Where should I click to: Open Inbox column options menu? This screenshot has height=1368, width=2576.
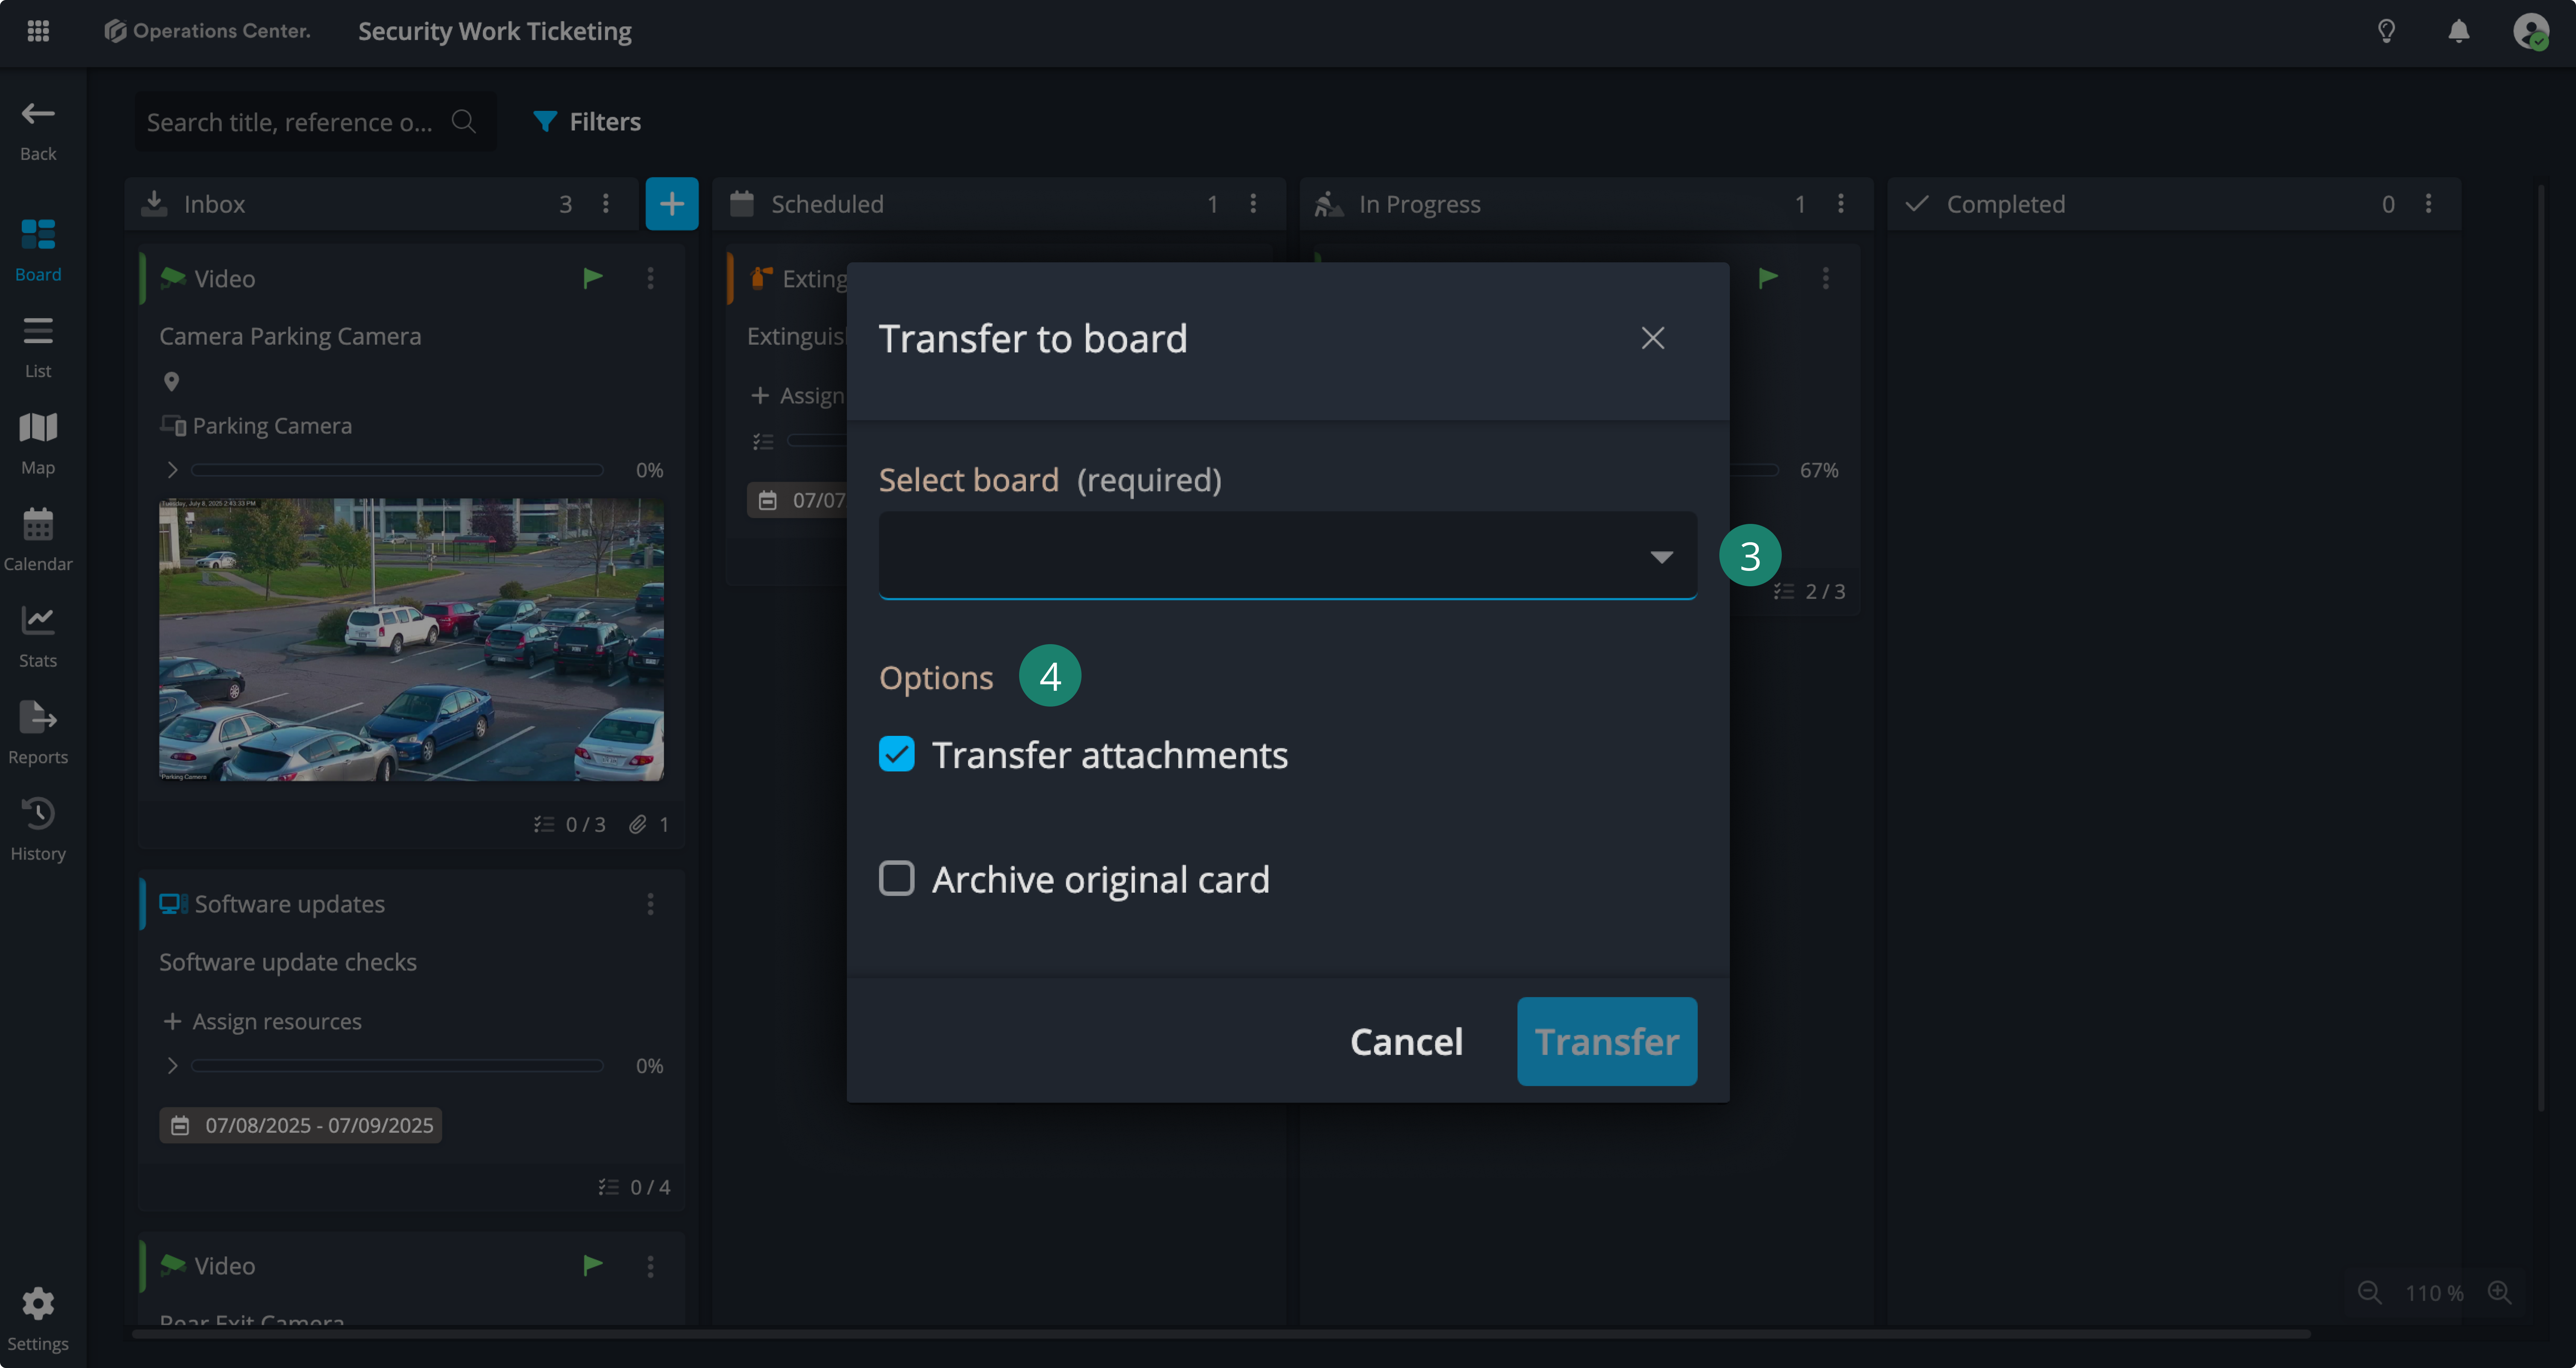606,204
